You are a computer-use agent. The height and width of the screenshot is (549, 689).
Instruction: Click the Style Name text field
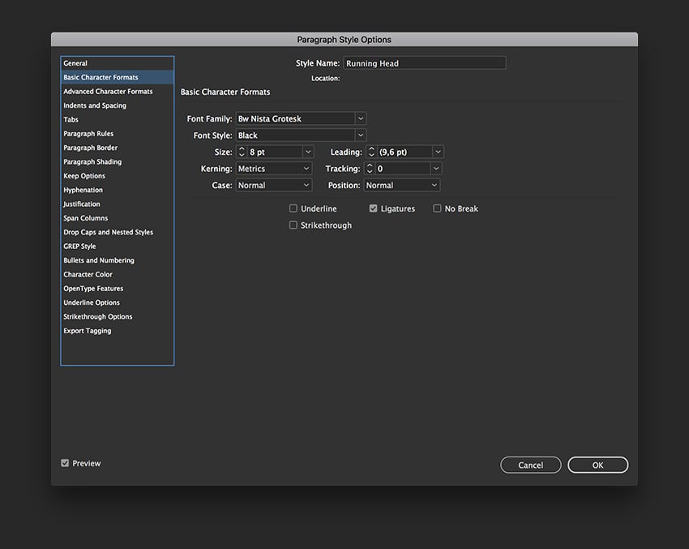pos(424,63)
